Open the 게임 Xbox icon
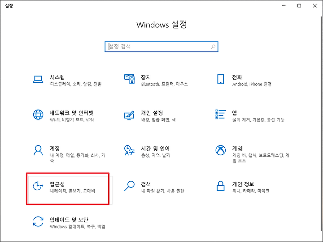Viewport: 323px width, 242px height. pyautogui.click(x=221, y=150)
